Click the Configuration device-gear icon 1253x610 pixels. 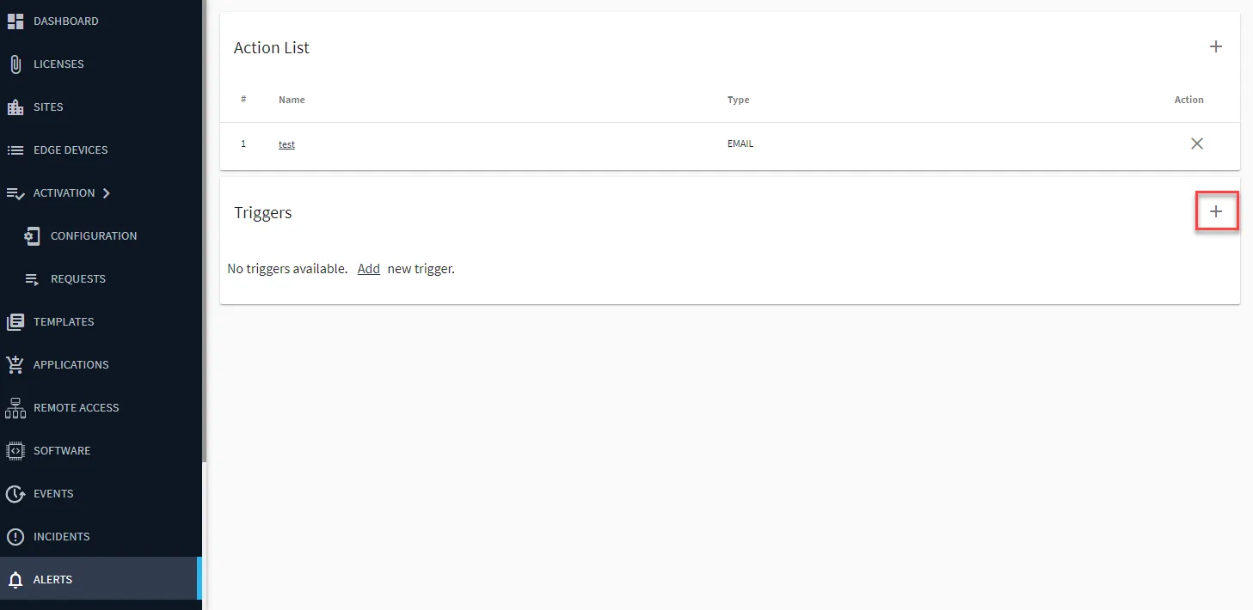pyautogui.click(x=33, y=235)
